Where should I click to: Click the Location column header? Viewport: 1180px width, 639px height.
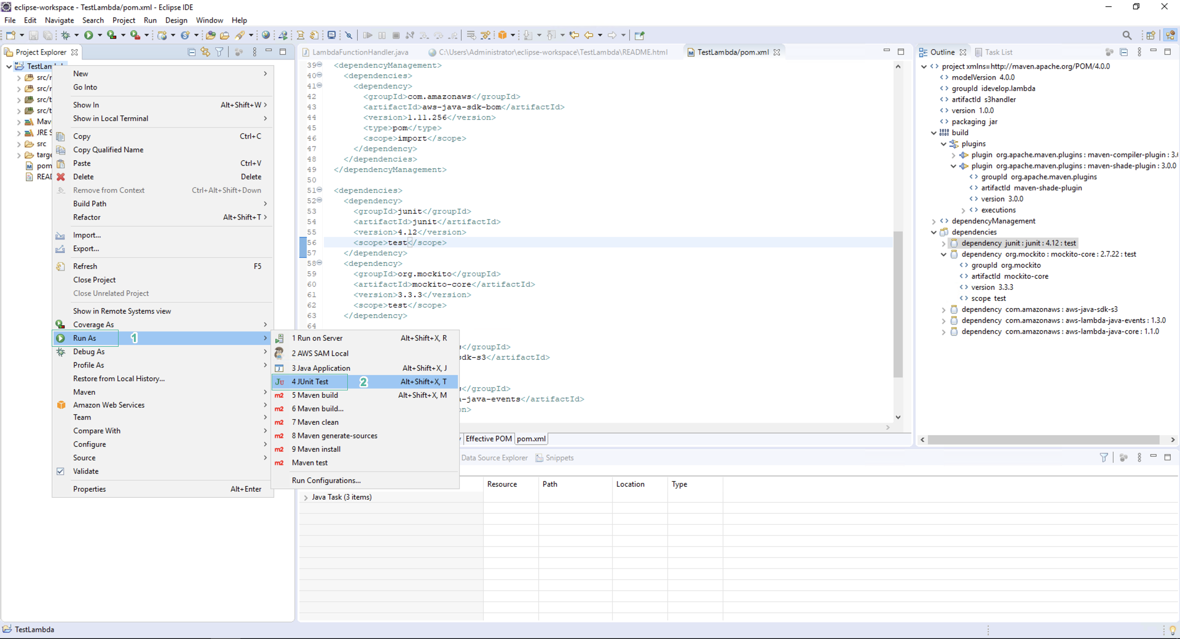point(640,484)
